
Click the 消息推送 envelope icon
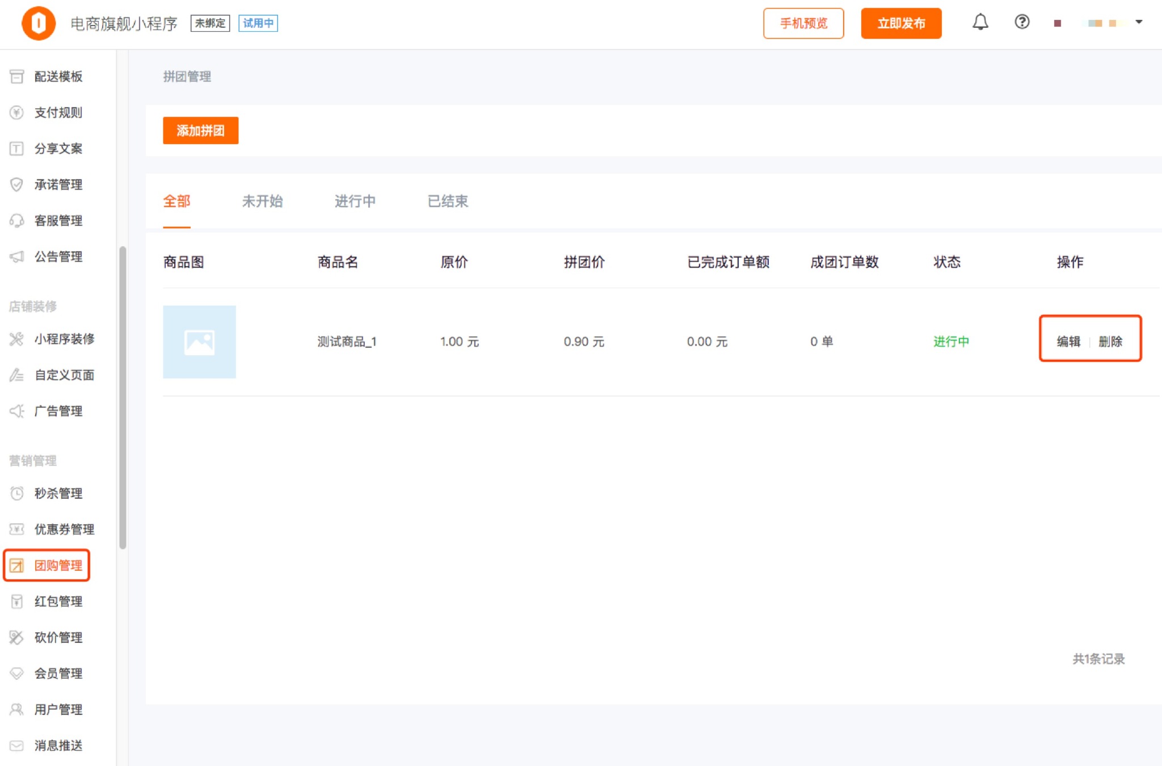point(17,746)
